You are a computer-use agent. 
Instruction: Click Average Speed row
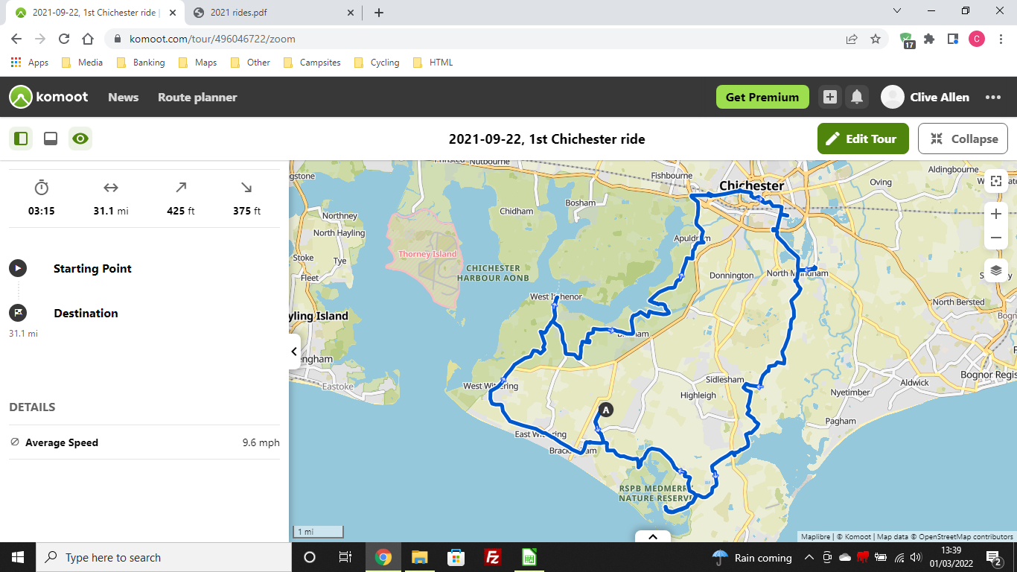click(144, 442)
